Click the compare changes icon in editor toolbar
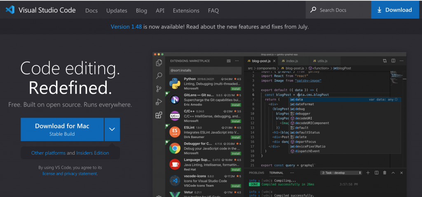Viewport: 422px width, 197px height. click(385, 61)
